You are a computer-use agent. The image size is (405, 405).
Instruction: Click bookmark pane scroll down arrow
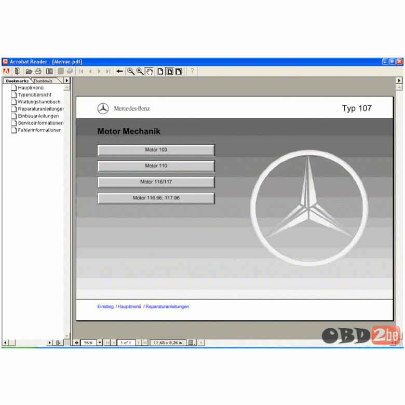tap(67, 336)
